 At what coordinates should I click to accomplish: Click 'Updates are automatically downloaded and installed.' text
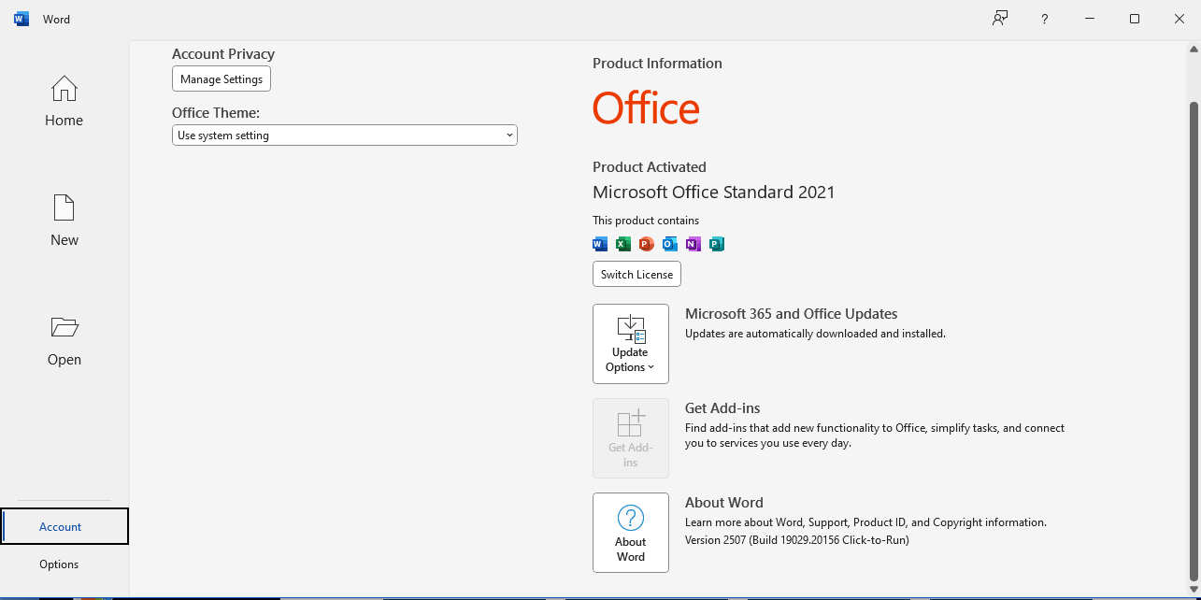(815, 334)
